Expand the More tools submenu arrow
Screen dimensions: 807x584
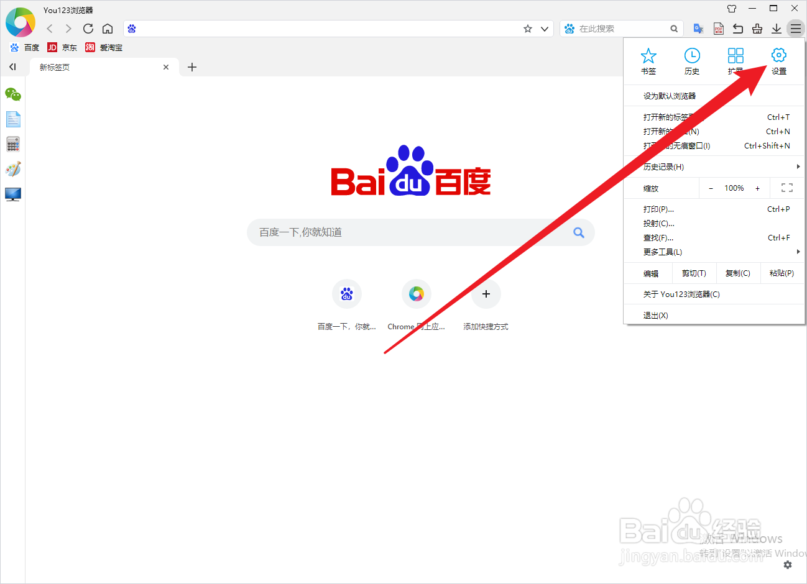pyautogui.click(x=798, y=252)
